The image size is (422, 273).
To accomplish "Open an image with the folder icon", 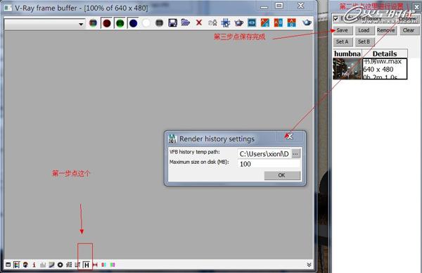I will point(186,23).
